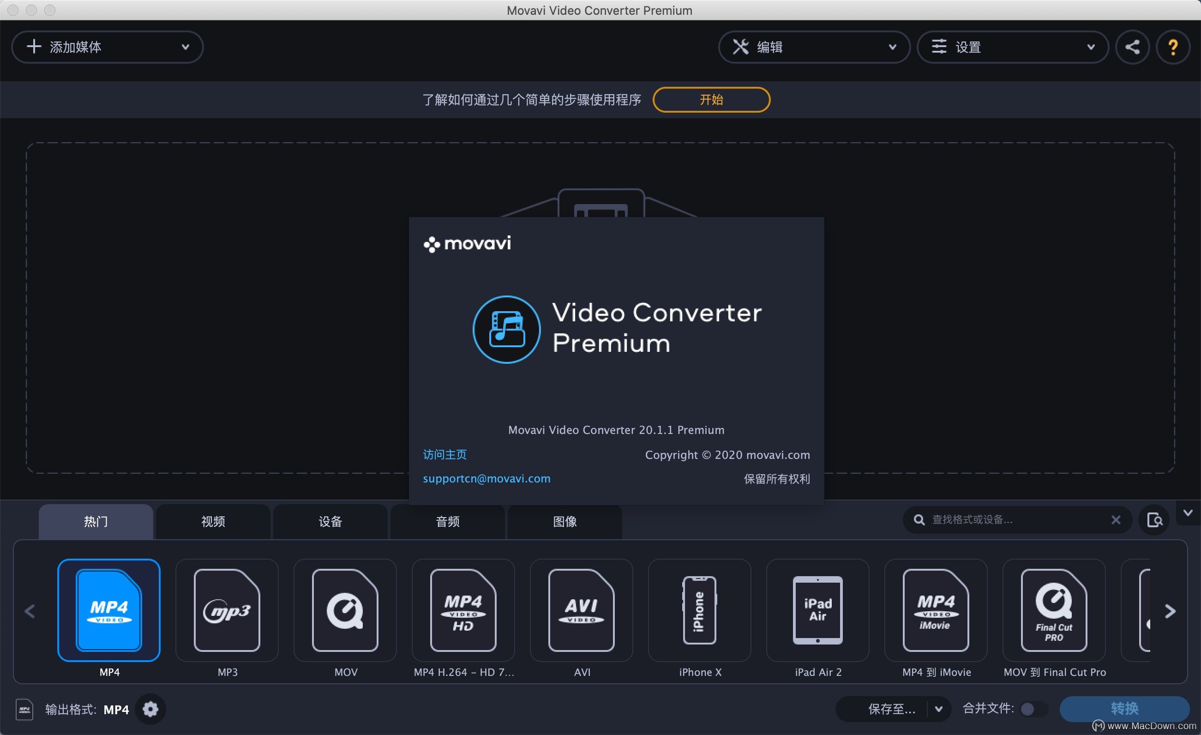Switch to the 音频 tab
Image resolution: width=1201 pixels, height=735 pixels.
447,522
